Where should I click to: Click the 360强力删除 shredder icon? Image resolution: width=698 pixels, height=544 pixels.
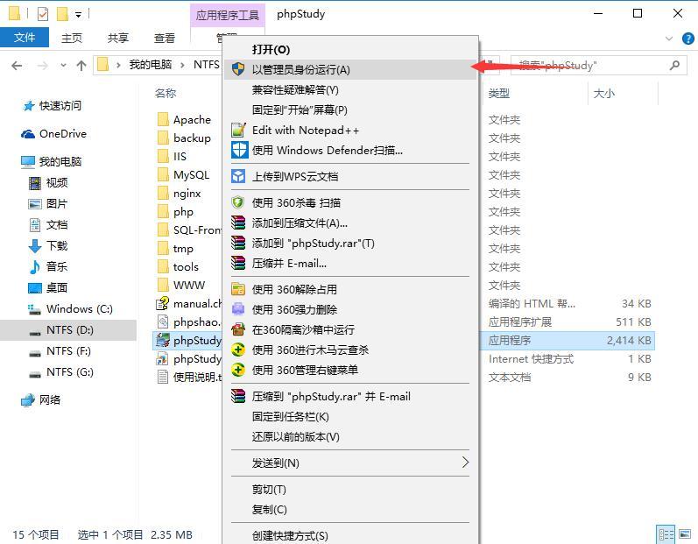[238, 309]
